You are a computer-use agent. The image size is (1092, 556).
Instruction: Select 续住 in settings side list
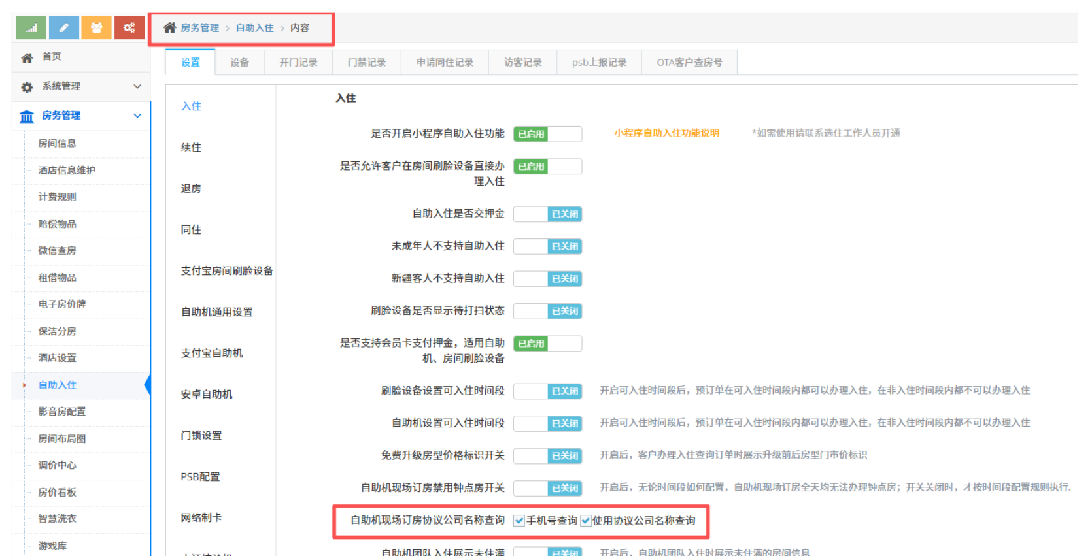pos(191,148)
